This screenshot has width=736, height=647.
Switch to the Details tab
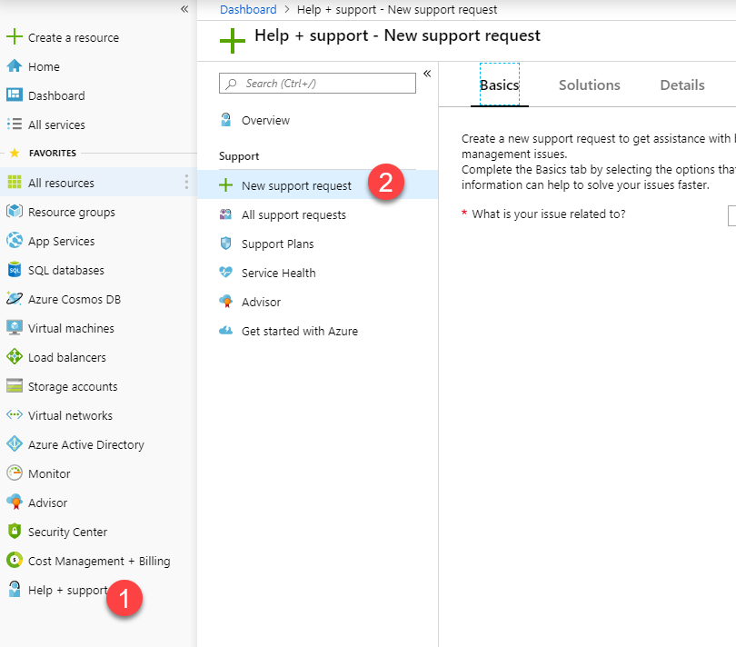pyautogui.click(x=682, y=85)
